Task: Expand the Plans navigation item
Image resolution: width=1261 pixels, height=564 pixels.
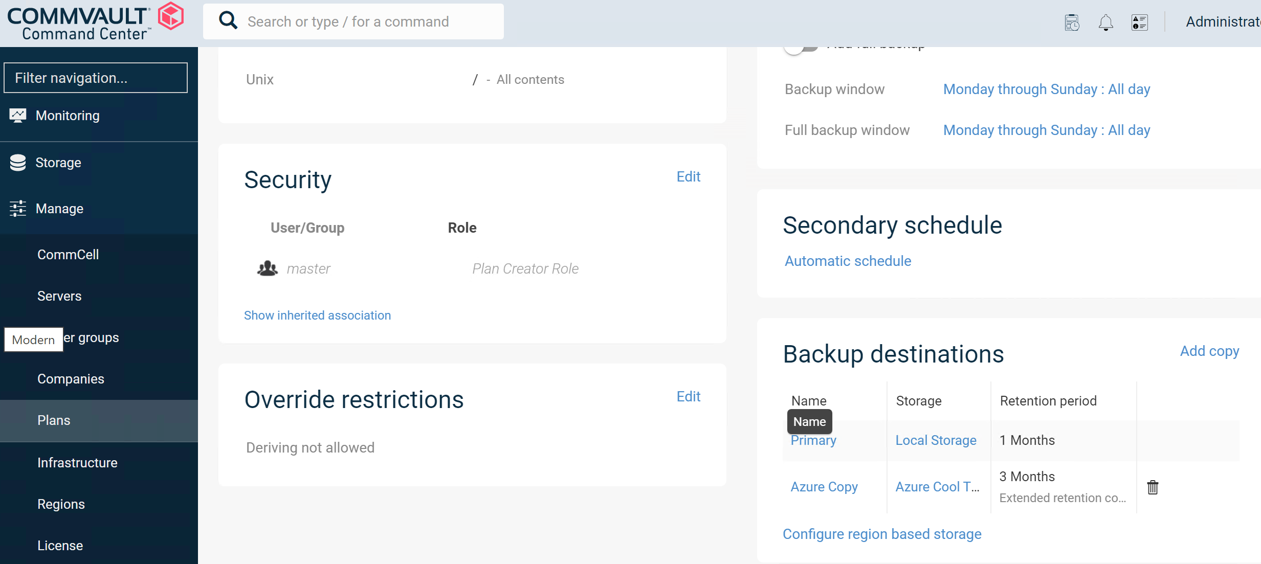Action: [53, 420]
